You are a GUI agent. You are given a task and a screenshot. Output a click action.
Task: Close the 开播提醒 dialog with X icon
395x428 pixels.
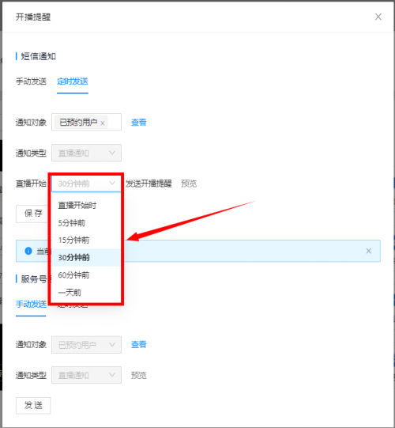378,17
